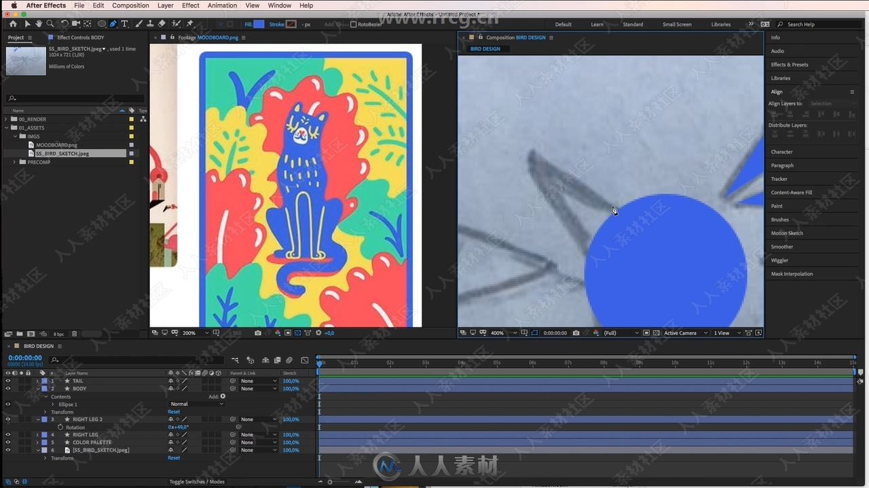Select the Home button in the toolbar
The width and height of the screenshot is (869, 488).
click(x=13, y=24)
